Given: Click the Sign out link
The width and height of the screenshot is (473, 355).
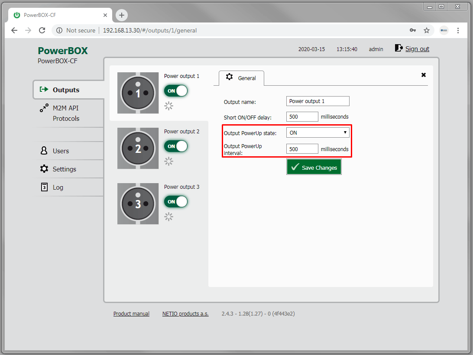Looking at the screenshot, I should click(x=417, y=49).
